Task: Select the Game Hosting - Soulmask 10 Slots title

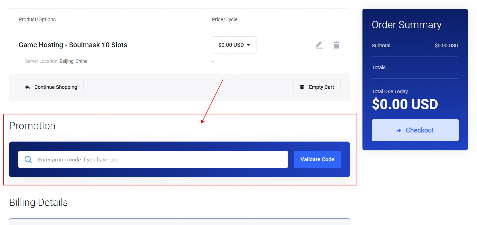Action: pos(73,45)
